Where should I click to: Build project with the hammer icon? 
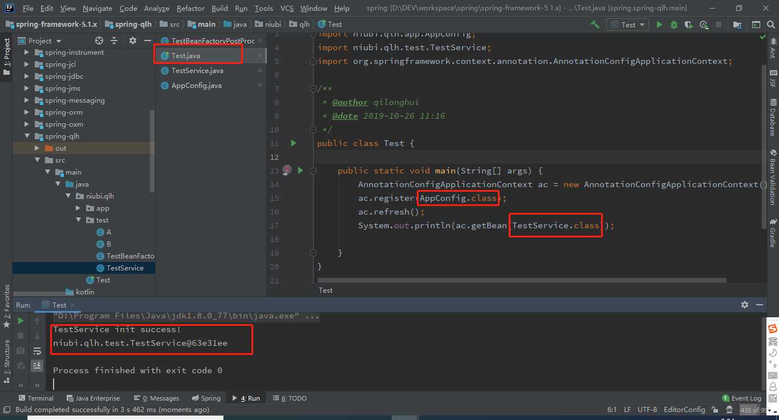click(x=595, y=25)
